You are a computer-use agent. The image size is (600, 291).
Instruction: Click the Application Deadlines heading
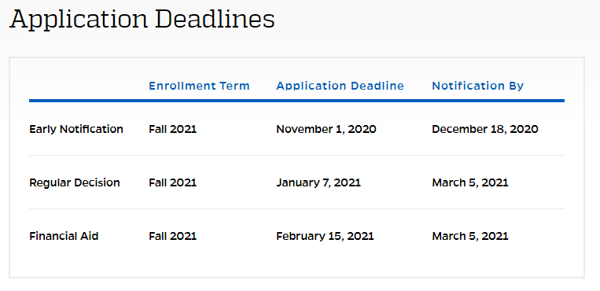tap(142, 20)
